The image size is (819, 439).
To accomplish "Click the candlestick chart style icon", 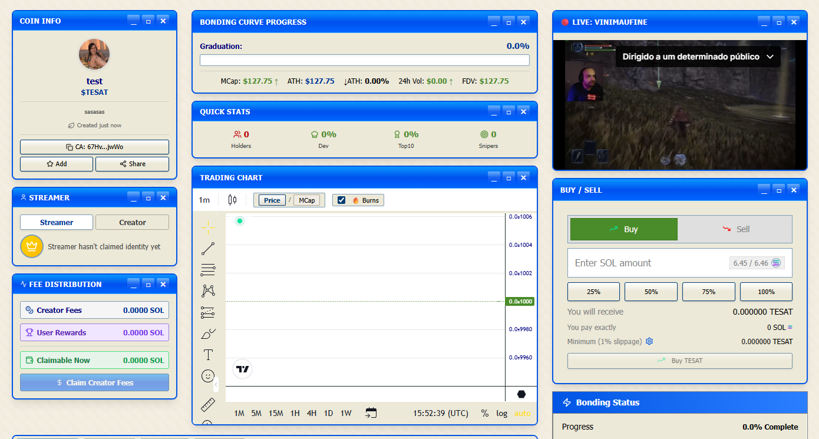I will [232, 200].
